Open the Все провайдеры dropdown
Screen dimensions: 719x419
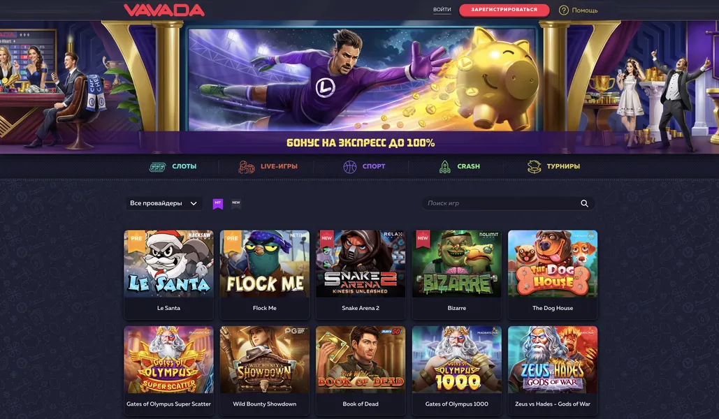click(x=164, y=203)
